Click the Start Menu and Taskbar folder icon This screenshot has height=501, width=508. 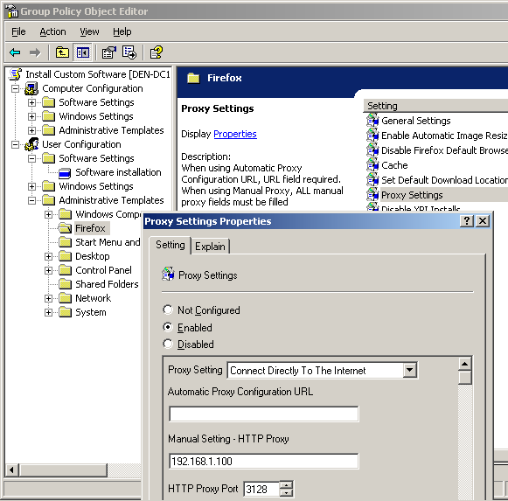coord(65,242)
